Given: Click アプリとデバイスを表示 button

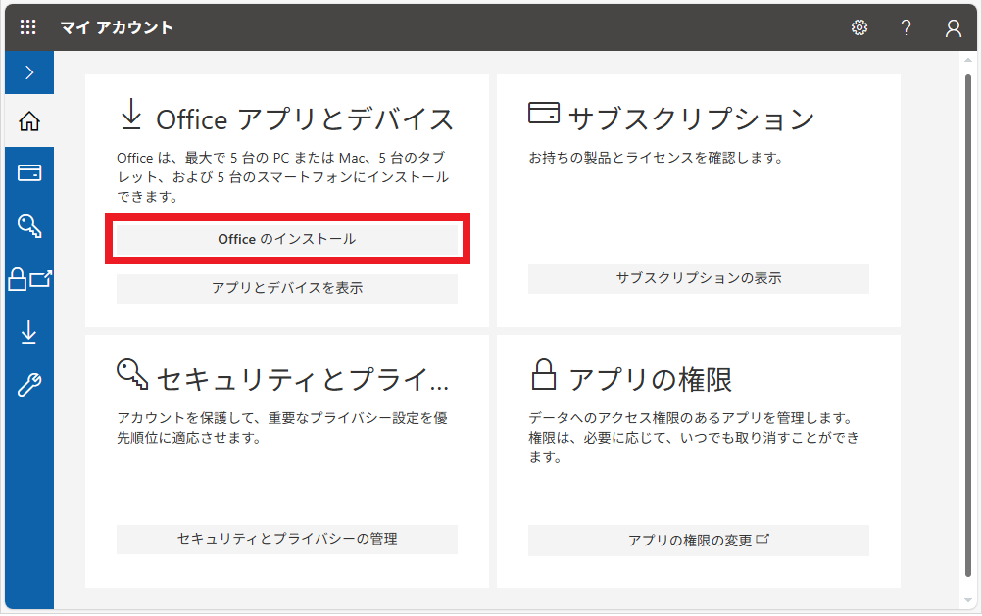Looking at the screenshot, I should 287,288.
